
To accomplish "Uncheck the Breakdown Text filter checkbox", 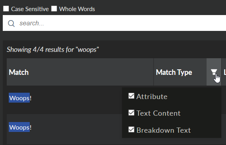I will [x=131, y=130].
